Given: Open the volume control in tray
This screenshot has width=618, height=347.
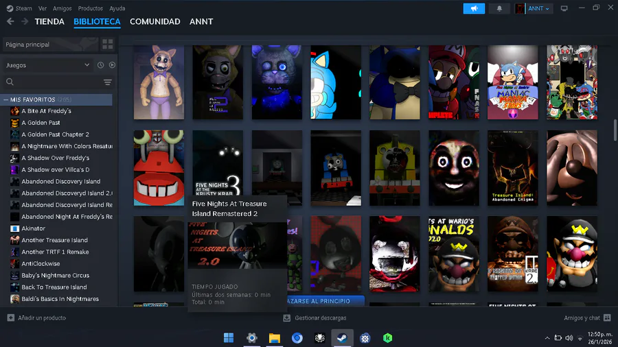Looking at the screenshot, I should tap(569, 338).
